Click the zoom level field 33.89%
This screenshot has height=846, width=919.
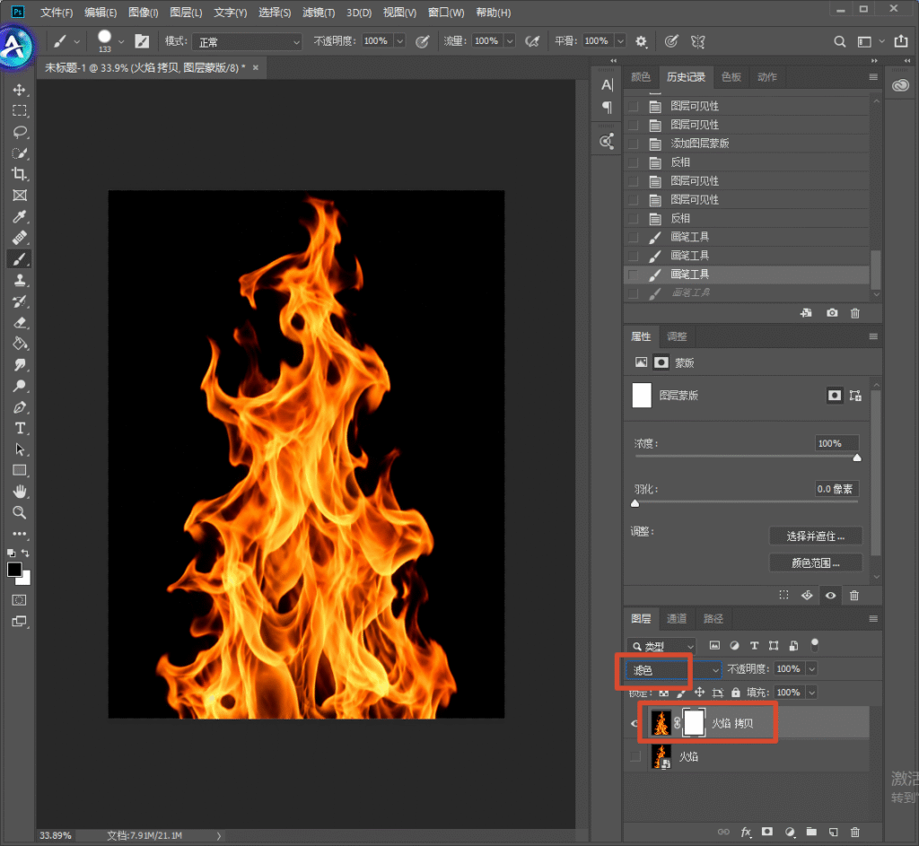pyautogui.click(x=56, y=835)
